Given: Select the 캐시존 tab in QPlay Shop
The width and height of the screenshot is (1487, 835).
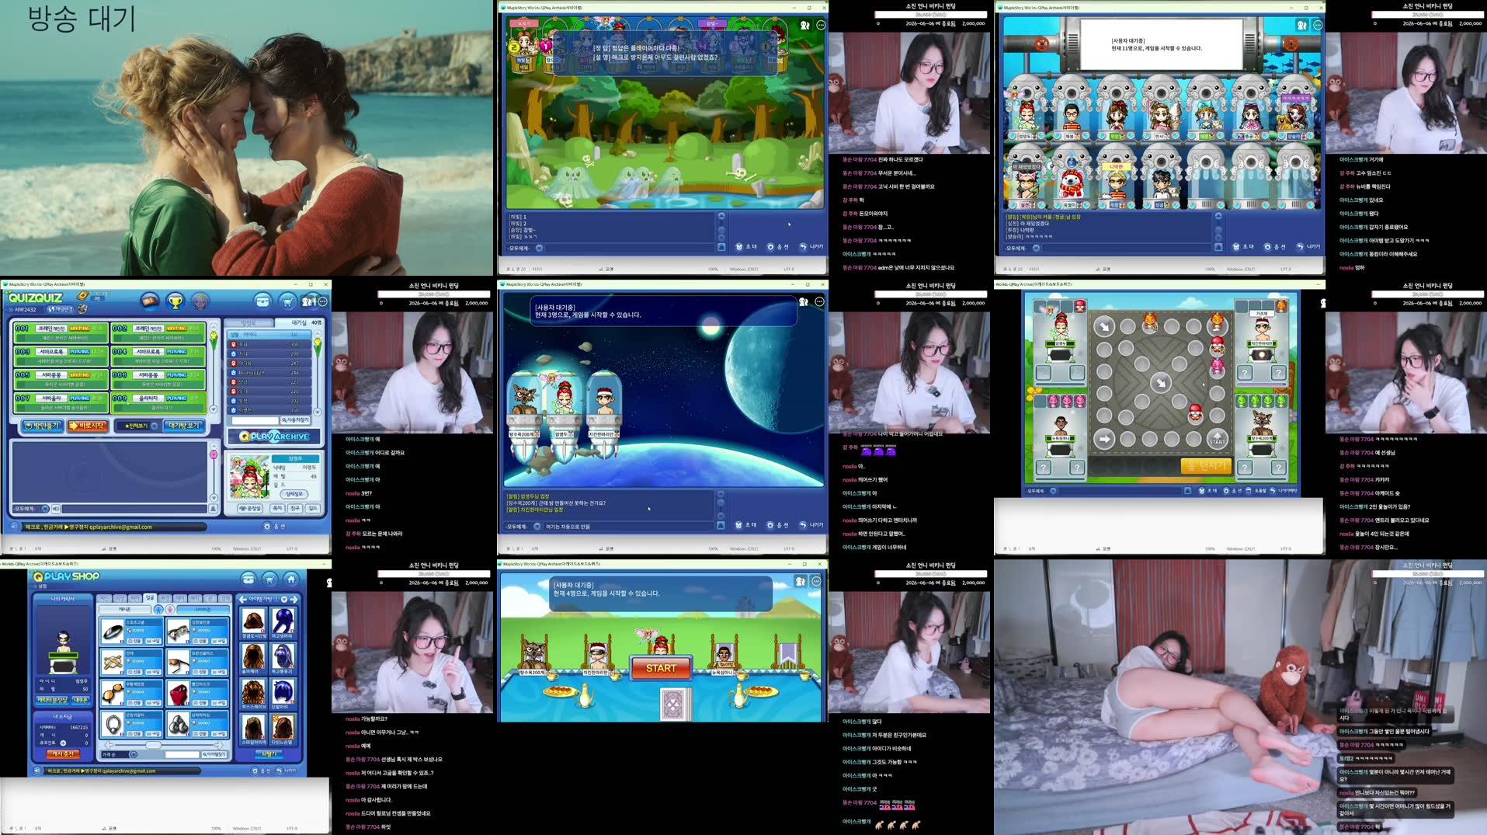Looking at the screenshot, I should [x=125, y=610].
